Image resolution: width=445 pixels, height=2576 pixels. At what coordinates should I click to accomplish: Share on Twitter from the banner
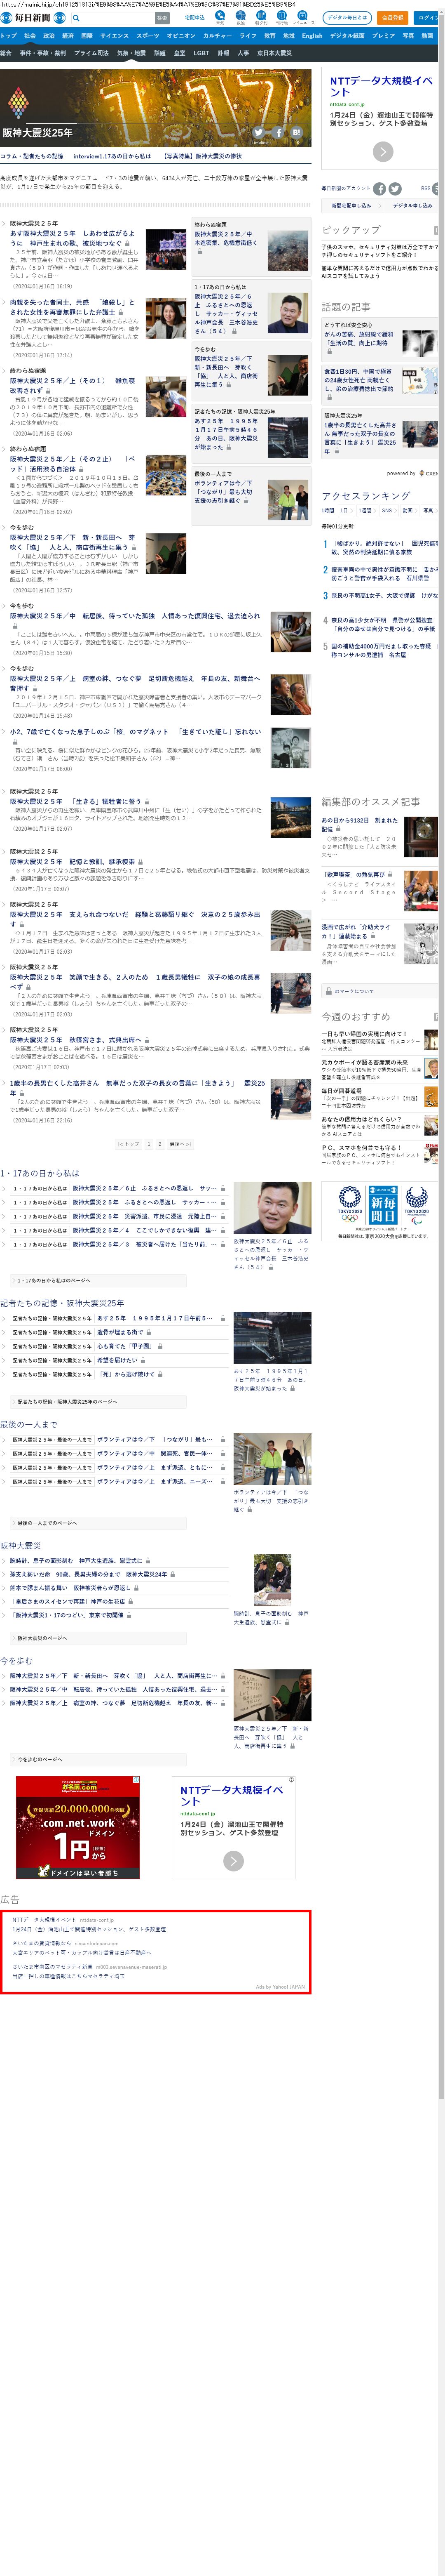pos(258,132)
